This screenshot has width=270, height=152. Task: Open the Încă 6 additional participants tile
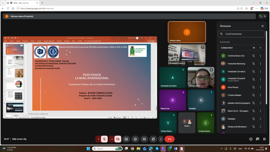click(x=187, y=123)
